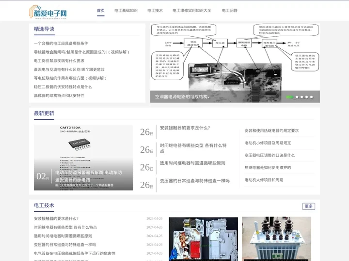349x261 pixels.
Task: Click the 最新更新 section heading
Action: tap(44, 114)
